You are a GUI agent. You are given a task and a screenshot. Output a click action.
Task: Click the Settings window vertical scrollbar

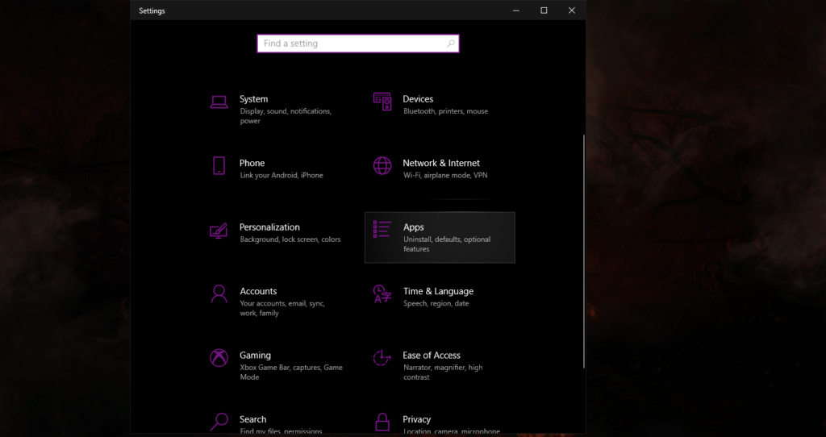[x=584, y=251]
